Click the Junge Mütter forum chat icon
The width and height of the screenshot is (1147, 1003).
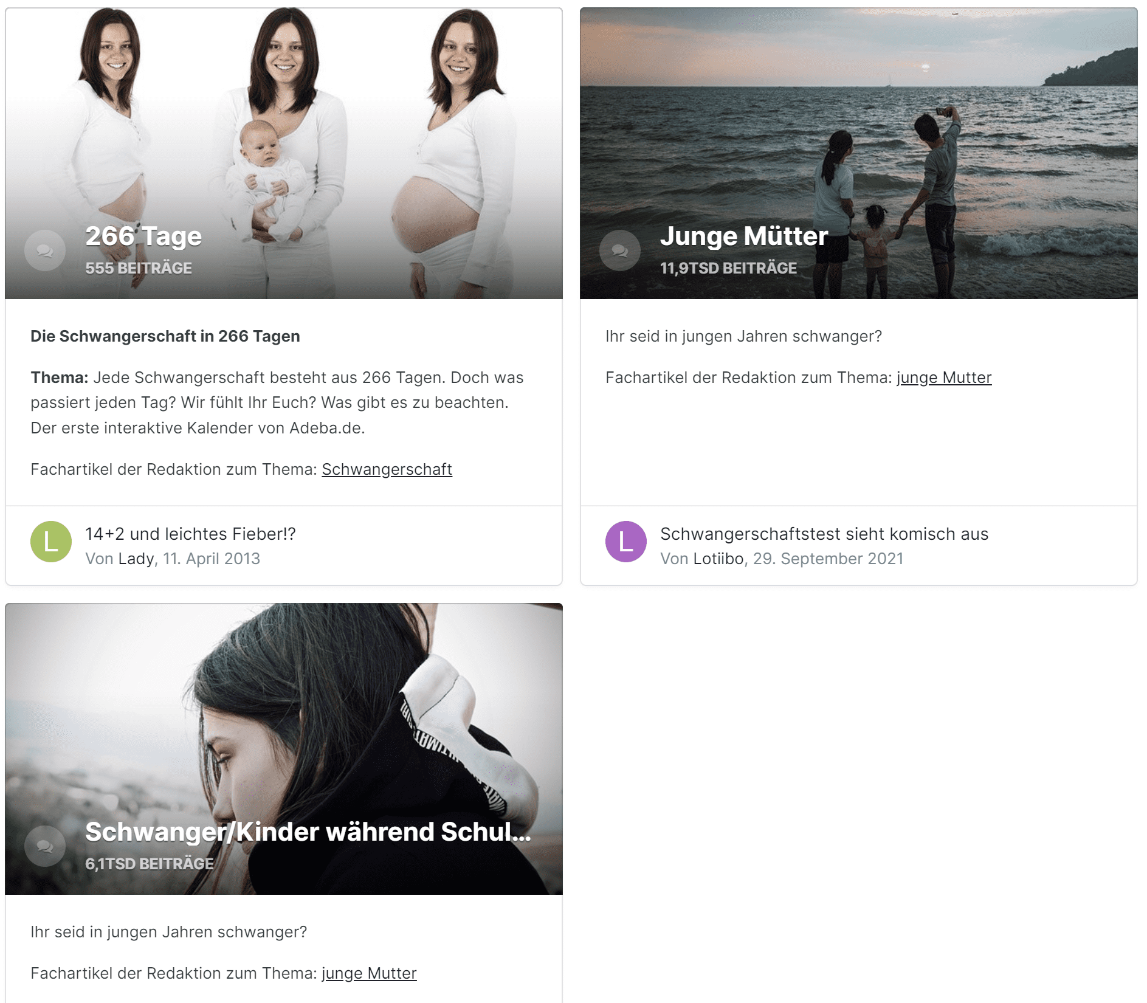[x=620, y=250]
